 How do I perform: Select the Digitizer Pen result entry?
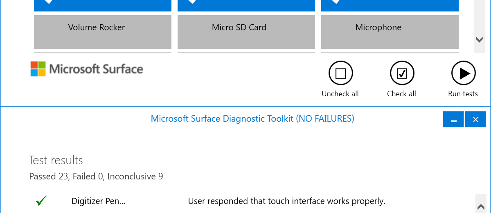point(98,201)
